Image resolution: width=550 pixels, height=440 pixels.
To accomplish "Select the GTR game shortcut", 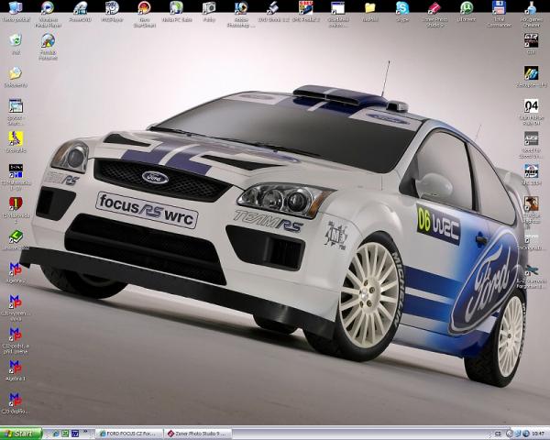I will 531,42.
